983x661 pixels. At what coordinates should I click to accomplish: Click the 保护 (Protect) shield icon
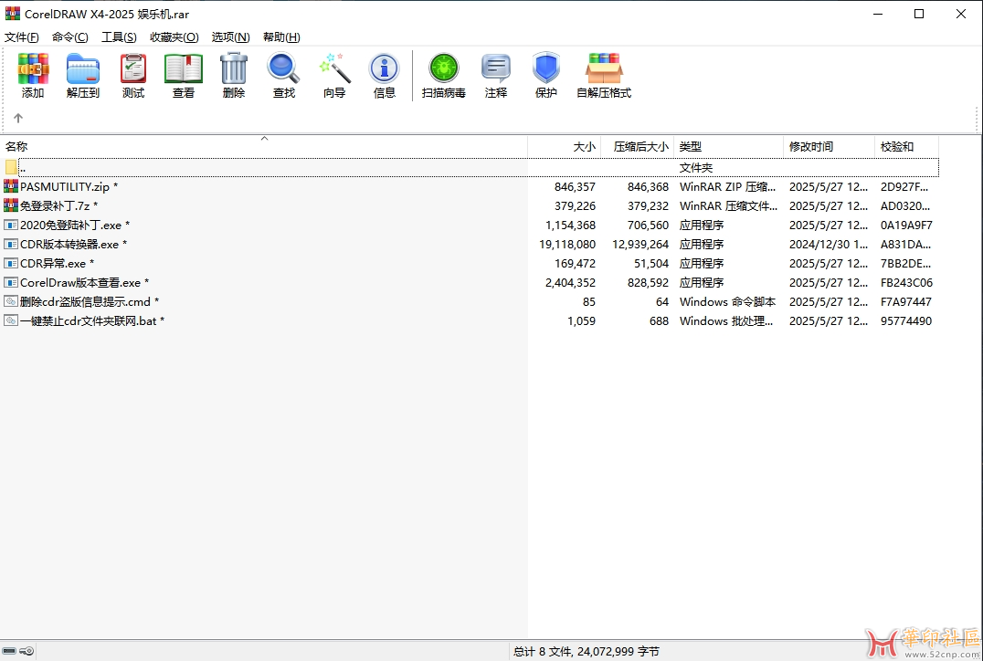pyautogui.click(x=546, y=68)
